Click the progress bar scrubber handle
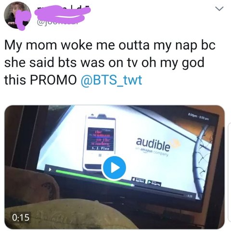231x238 pixels. point(132,185)
